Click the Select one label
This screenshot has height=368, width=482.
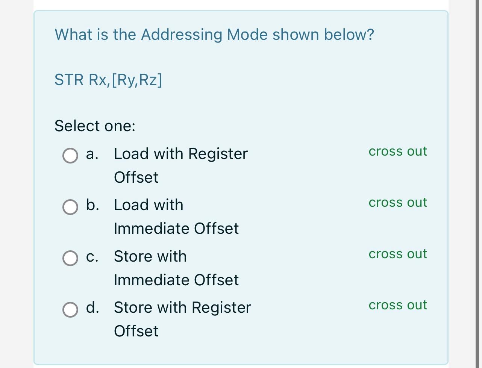pyautogui.click(x=94, y=126)
